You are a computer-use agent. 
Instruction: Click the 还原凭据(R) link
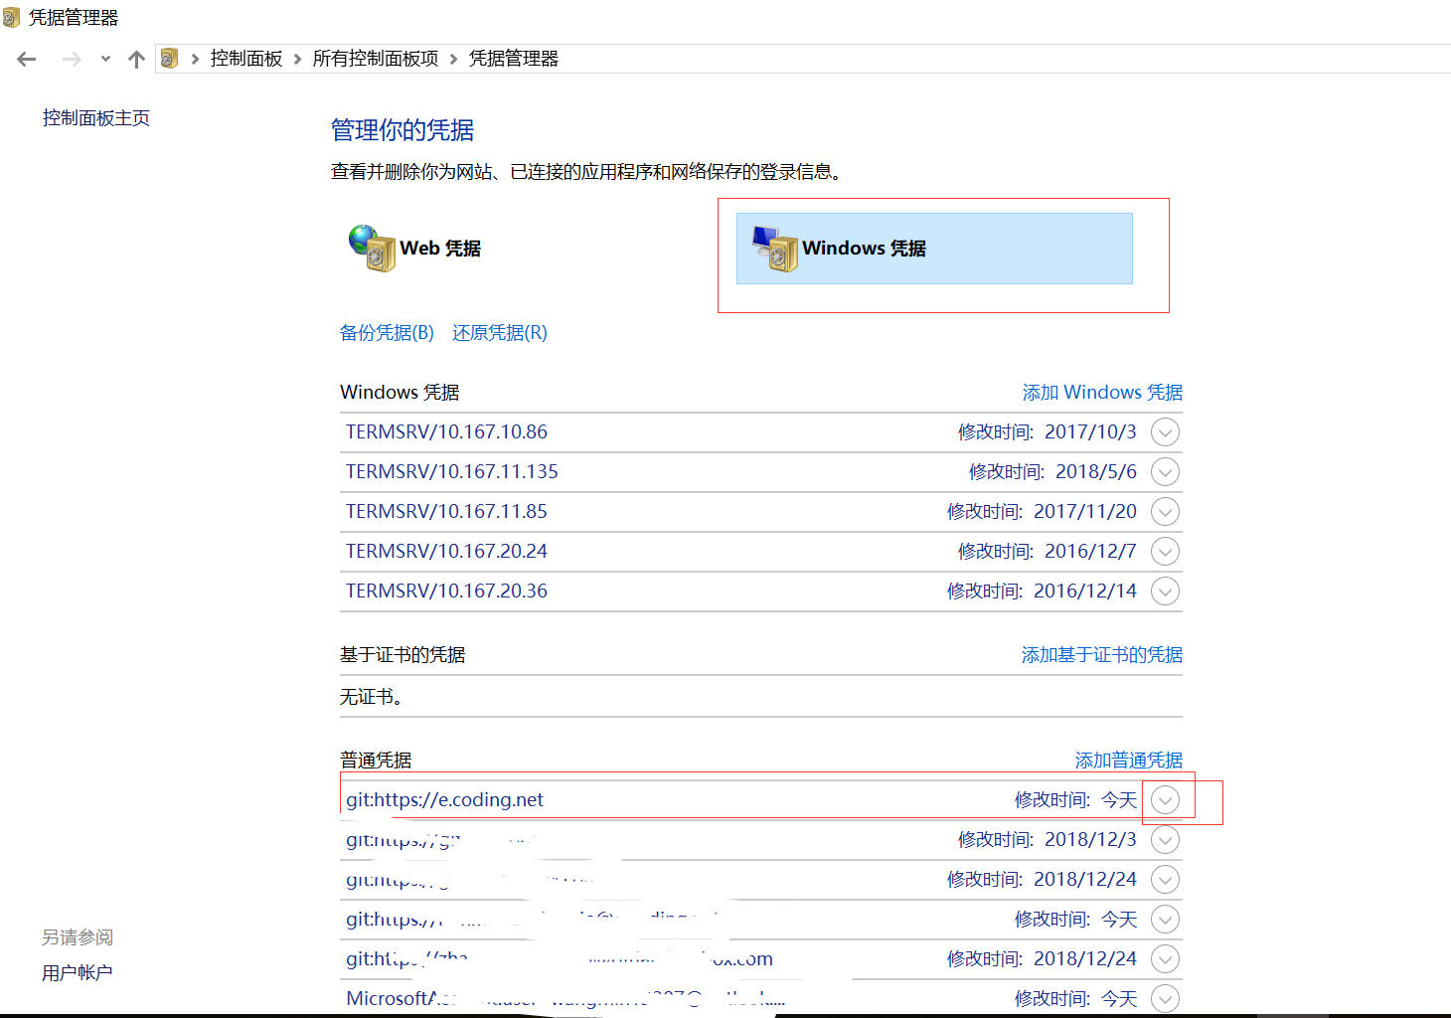coord(499,332)
